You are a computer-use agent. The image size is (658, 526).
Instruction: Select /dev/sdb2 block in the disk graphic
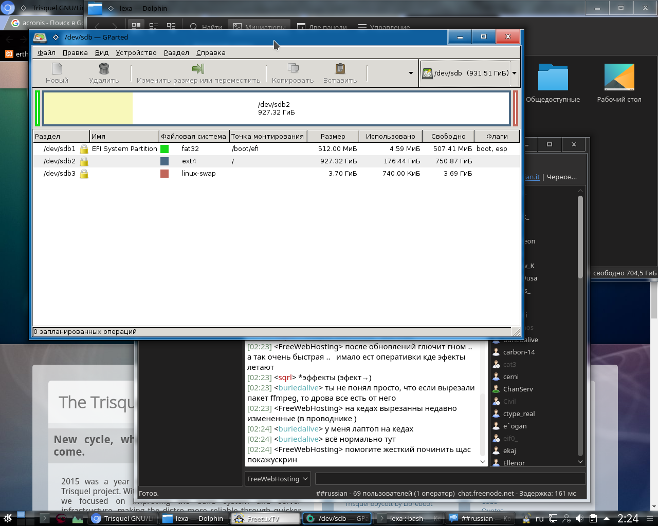277,108
